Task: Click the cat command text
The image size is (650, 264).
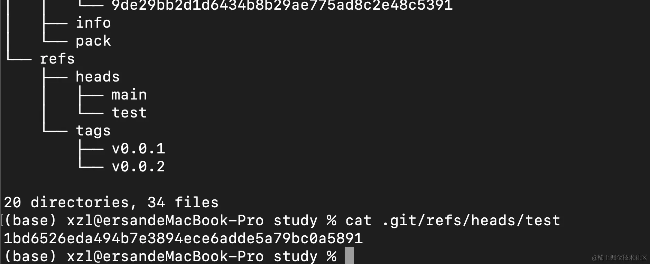Action: (359, 220)
